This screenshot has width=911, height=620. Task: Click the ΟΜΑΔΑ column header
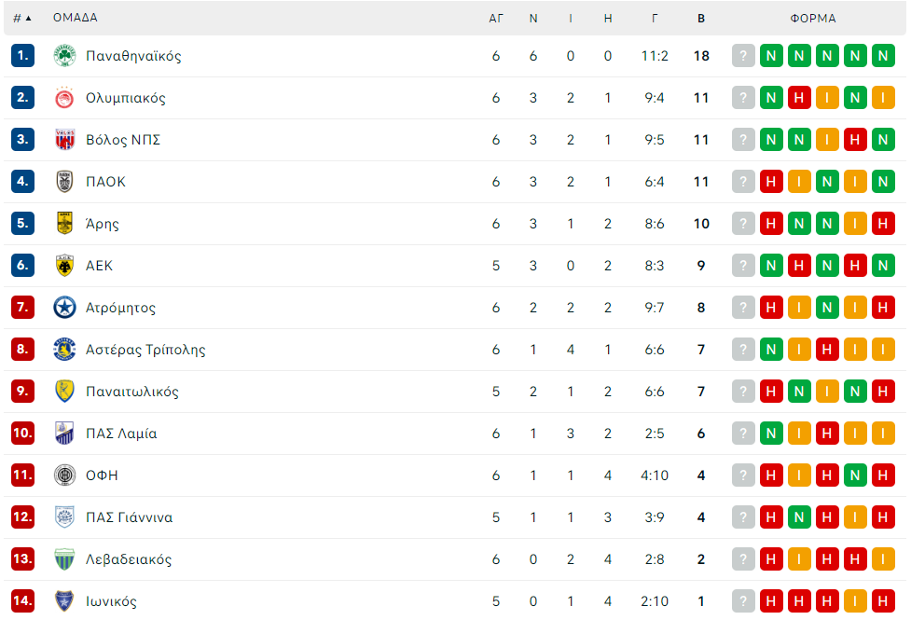tap(75, 18)
